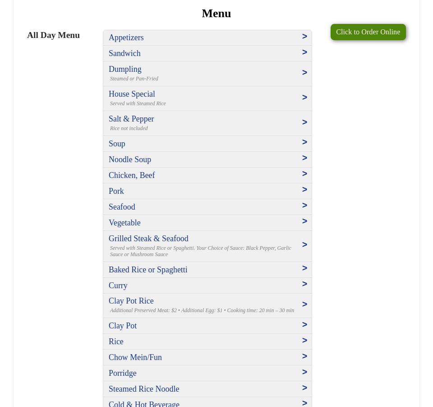Select the Chicken, Beef category
This screenshot has width=433, height=407.
click(x=132, y=175)
